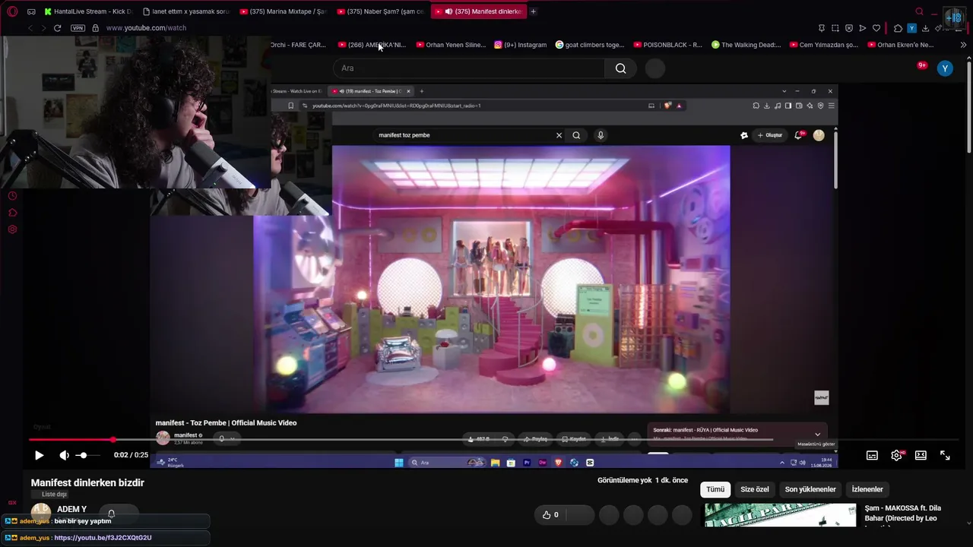Screen dimensions: 973x547
Task: Open the inner browser tab list chevron
Action: tap(784, 91)
